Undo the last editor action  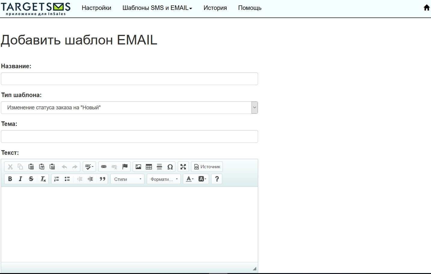64,167
